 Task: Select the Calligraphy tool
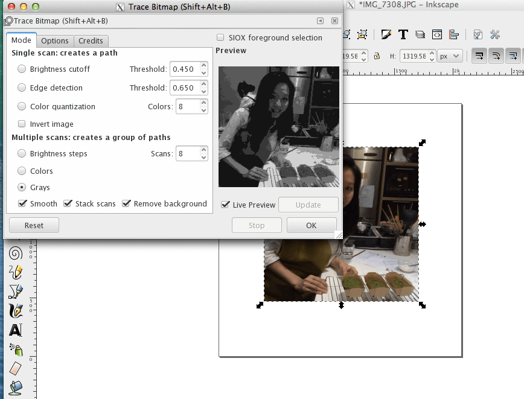(x=15, y=311)
